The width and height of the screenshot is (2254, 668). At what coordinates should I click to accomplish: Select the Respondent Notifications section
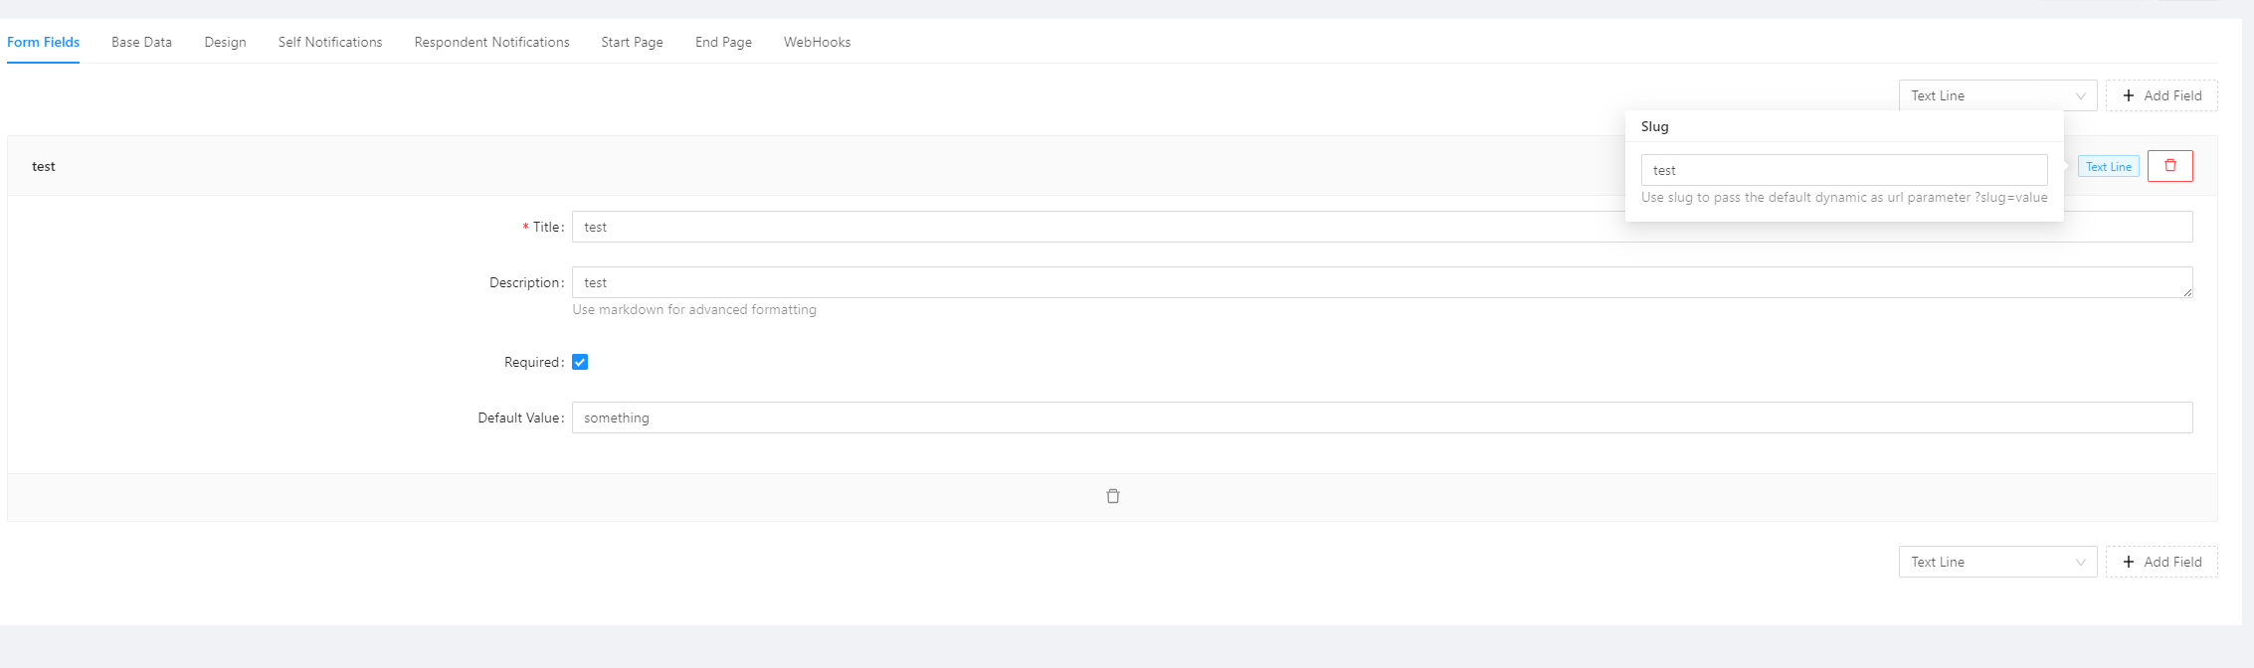click(x=491, y=42)
